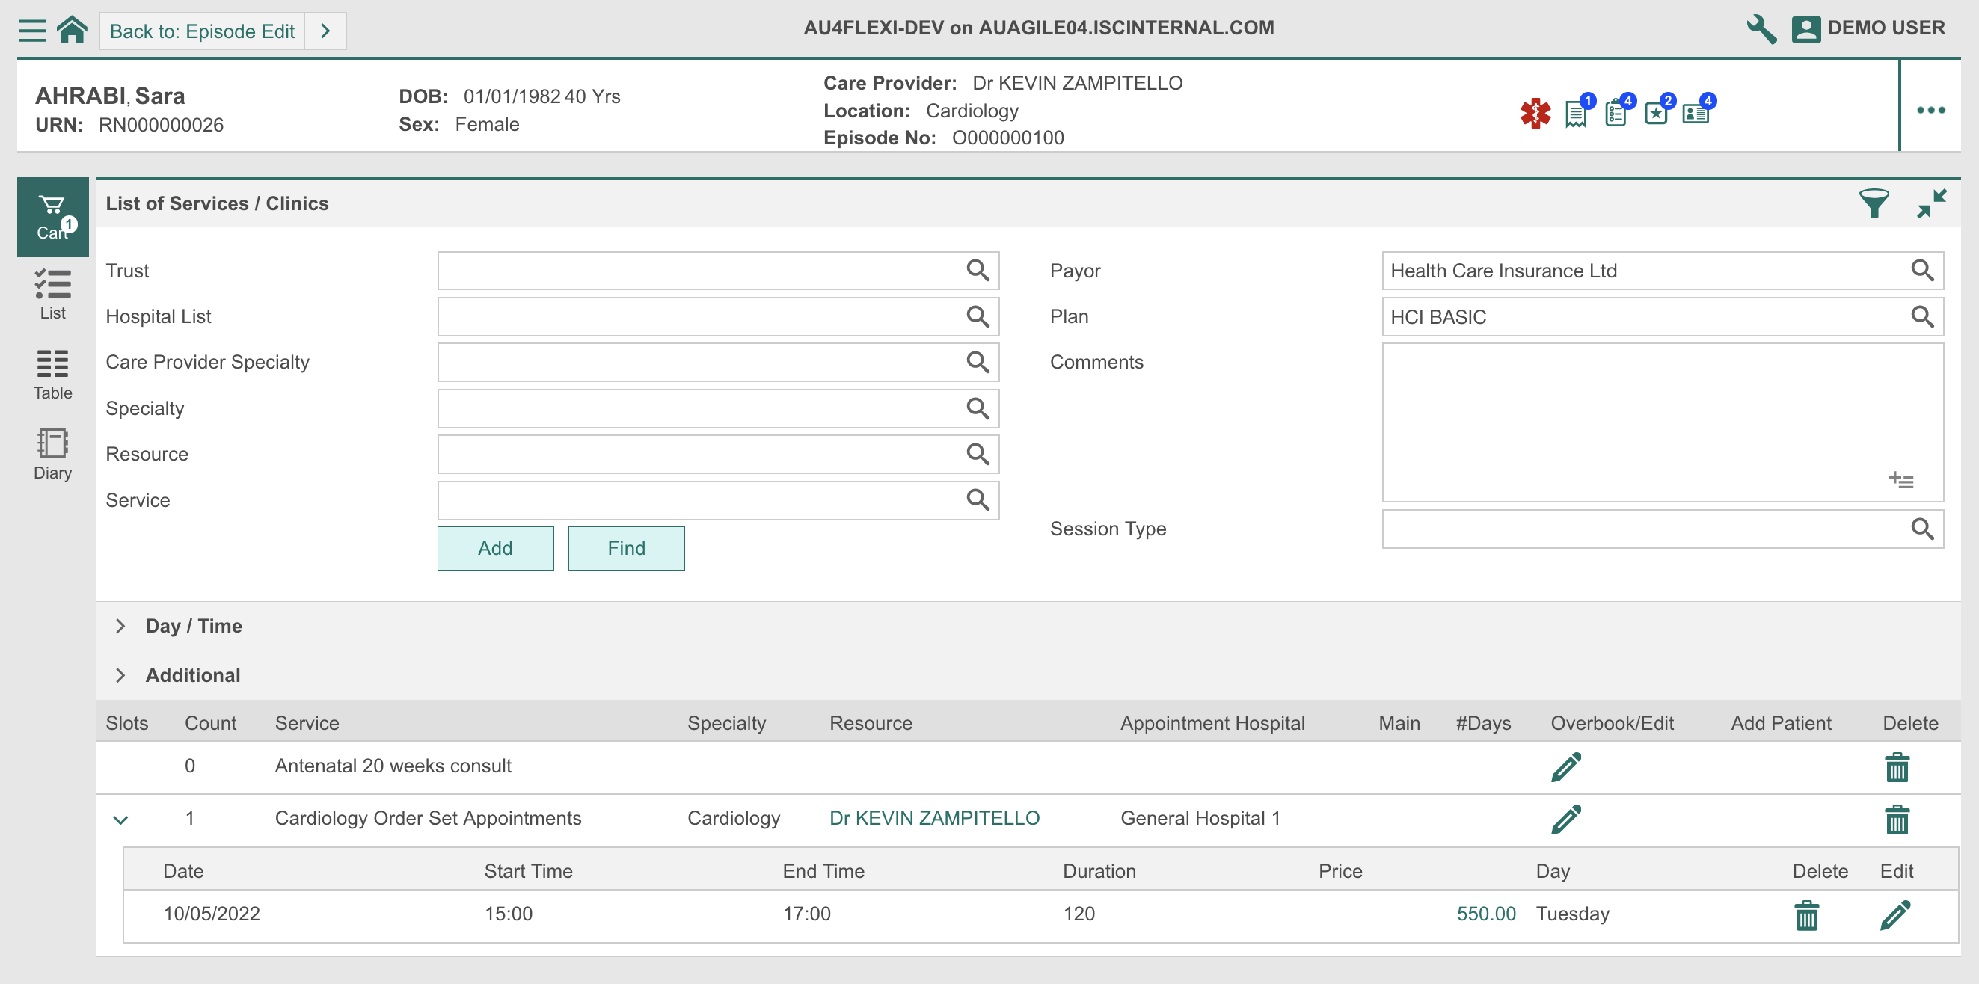Open the hamburger navigation menu
The height and width of the screenshot is (984, 1979).
[31, 29]
